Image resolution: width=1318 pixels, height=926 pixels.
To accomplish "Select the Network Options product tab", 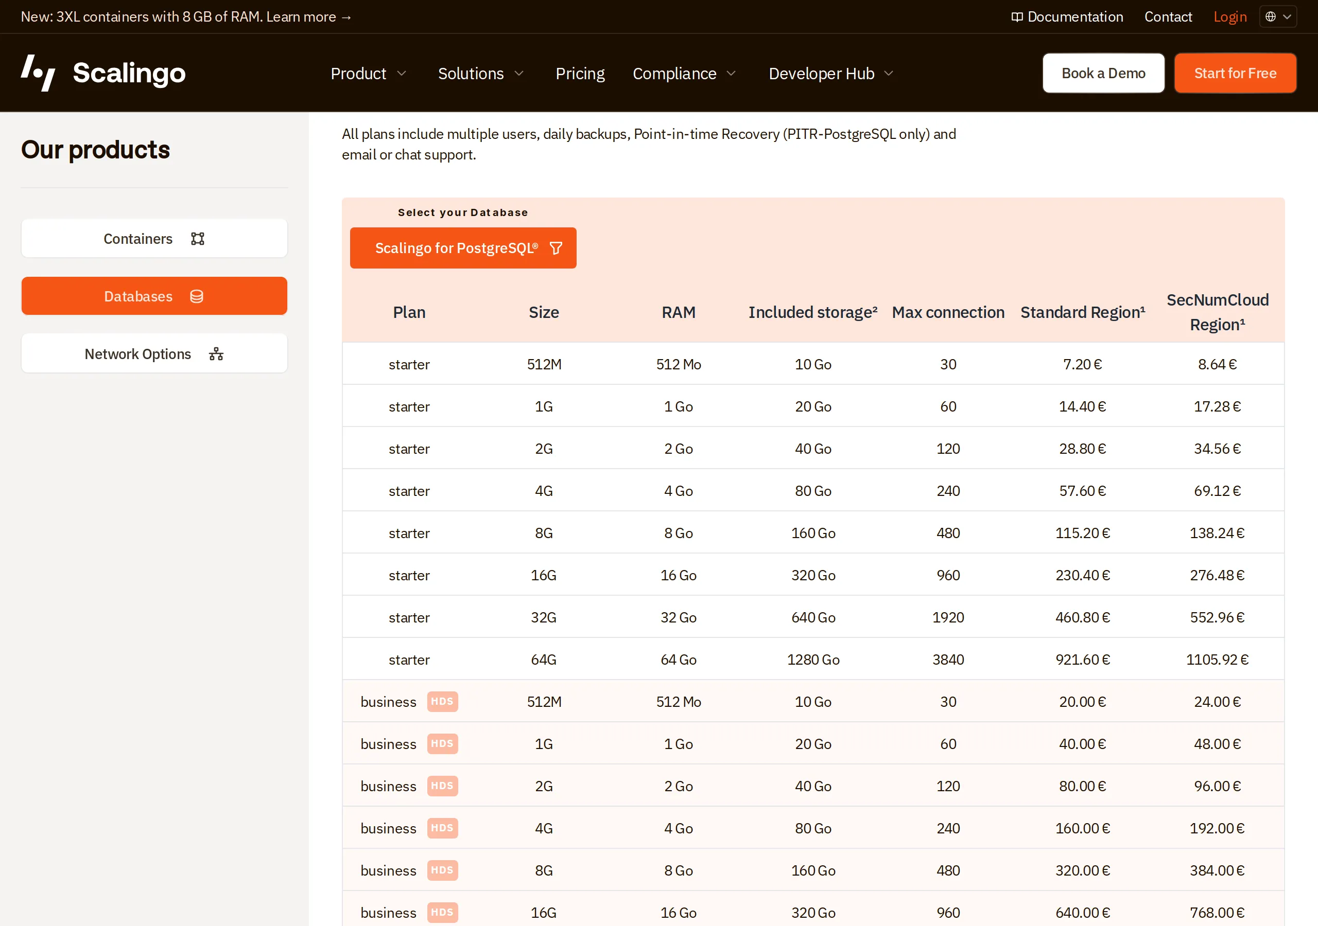I will coord(154,353).
